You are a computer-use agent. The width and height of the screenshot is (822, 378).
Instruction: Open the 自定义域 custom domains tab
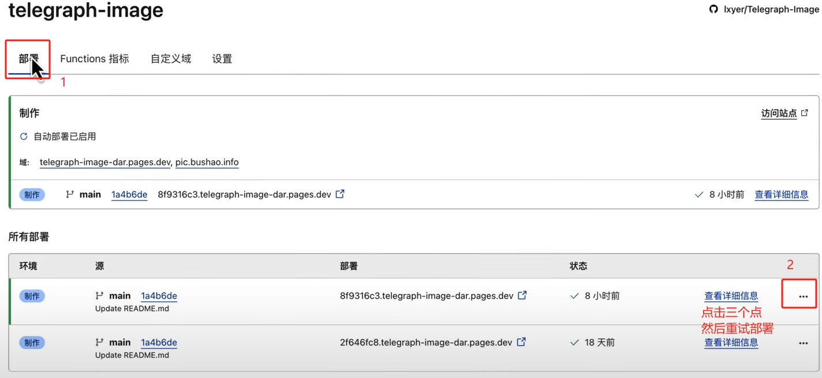(171, 59)
